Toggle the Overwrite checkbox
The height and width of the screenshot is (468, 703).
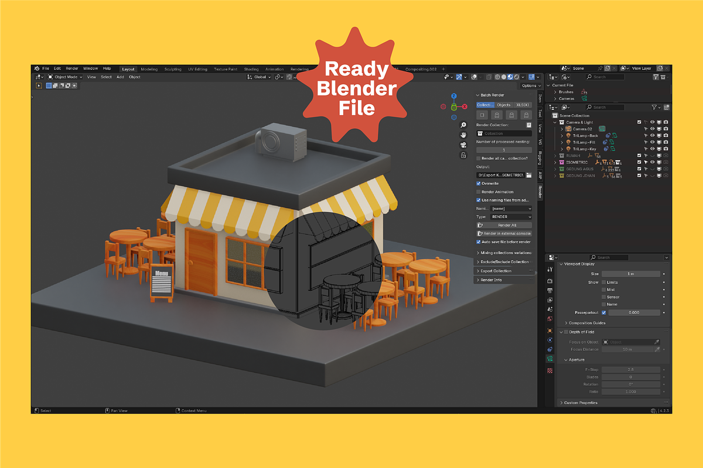479,183
